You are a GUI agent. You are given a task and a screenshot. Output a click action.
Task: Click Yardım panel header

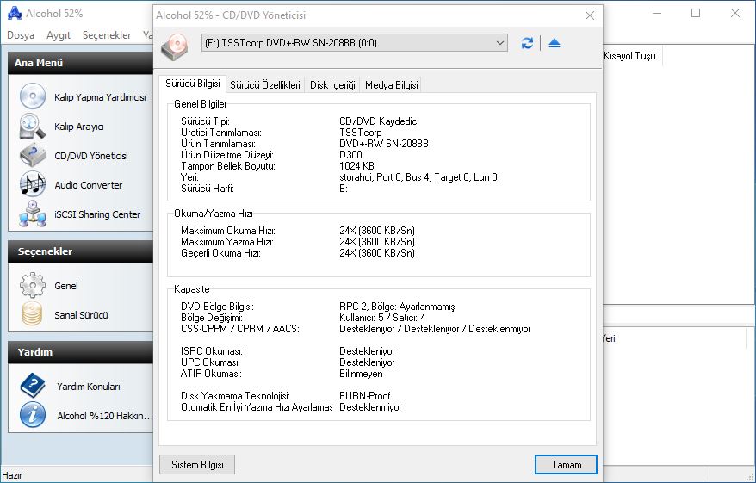click(81, 352)
